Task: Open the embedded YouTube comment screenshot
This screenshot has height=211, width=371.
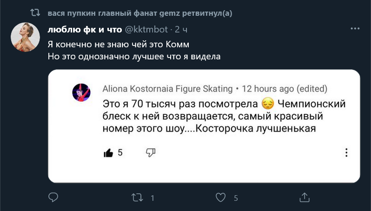Action: tap(205, 125)
